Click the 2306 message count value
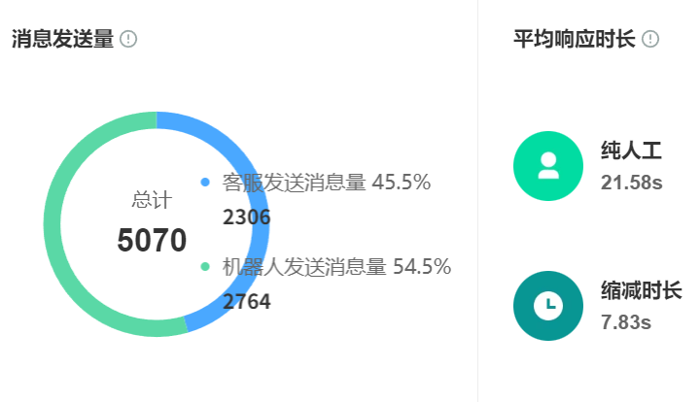Screen dimensions: 700x402 (x=247, y=218)
